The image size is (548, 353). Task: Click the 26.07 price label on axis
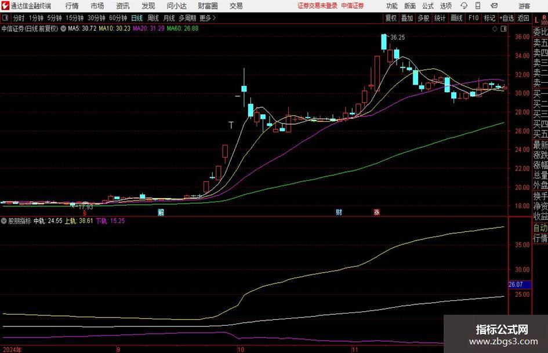click(520, 285)
